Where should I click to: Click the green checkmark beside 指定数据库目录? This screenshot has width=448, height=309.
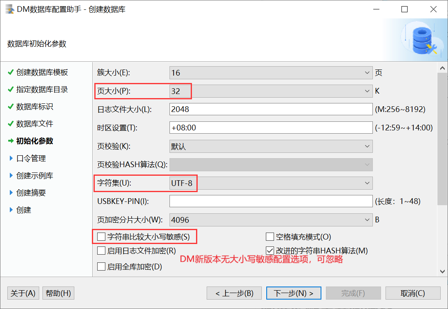tap(11, 89)
